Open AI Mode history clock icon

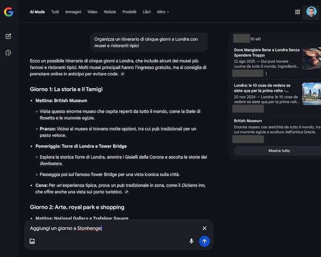(x=8, y=53)
